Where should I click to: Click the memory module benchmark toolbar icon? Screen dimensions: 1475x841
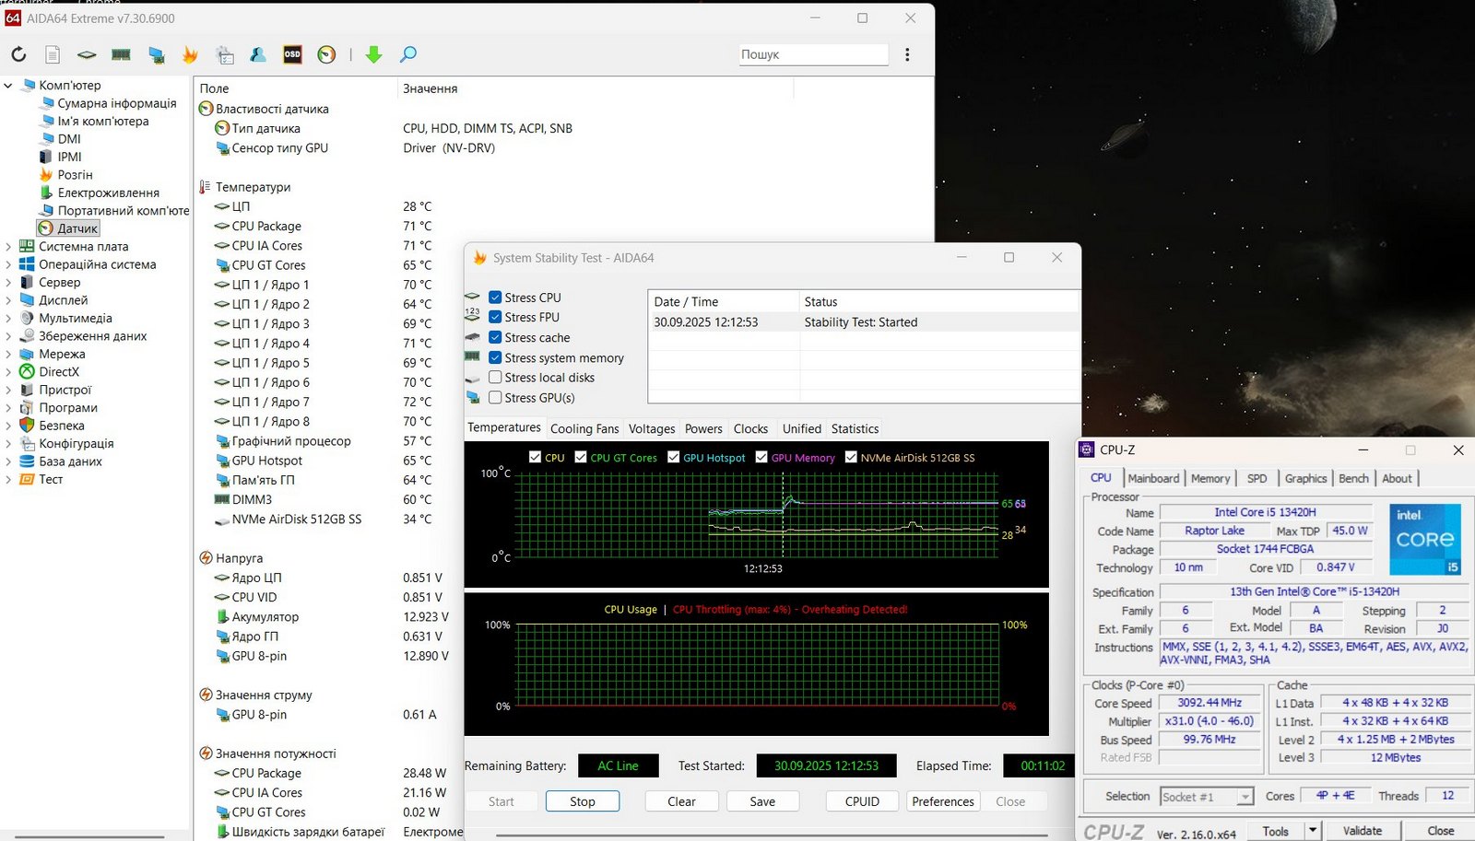tap(121, 54)
